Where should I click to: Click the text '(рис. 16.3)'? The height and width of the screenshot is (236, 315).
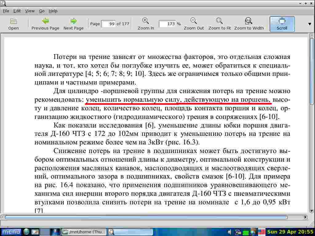coord(182,142)
